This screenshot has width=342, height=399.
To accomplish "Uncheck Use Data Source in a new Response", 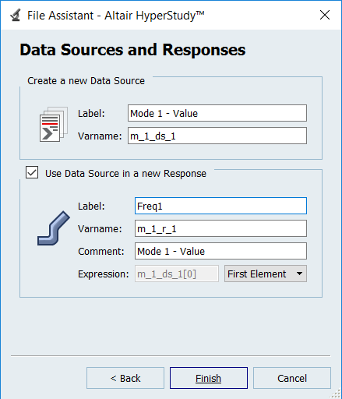I will [32, 173].
